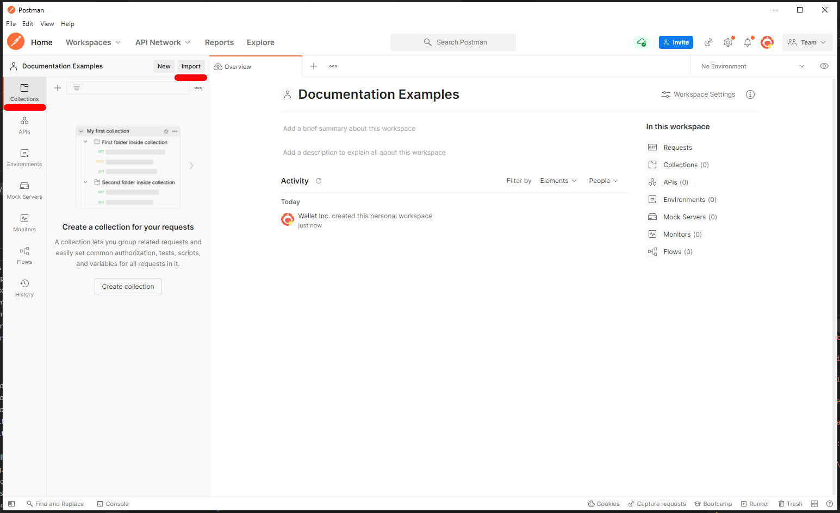The width and height of the screenshot is (840, 513).
Task: Click the workspace info icon
Action: point(750,94)
